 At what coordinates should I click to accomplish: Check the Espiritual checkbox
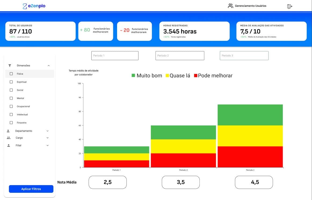[11, 82]
